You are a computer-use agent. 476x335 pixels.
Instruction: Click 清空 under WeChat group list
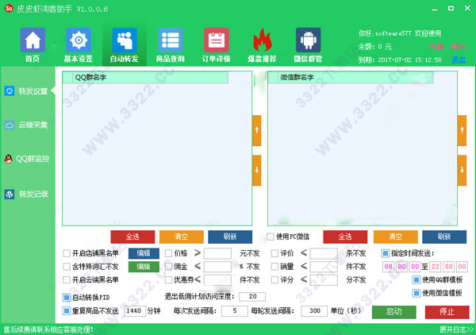(x=396, y=237)
